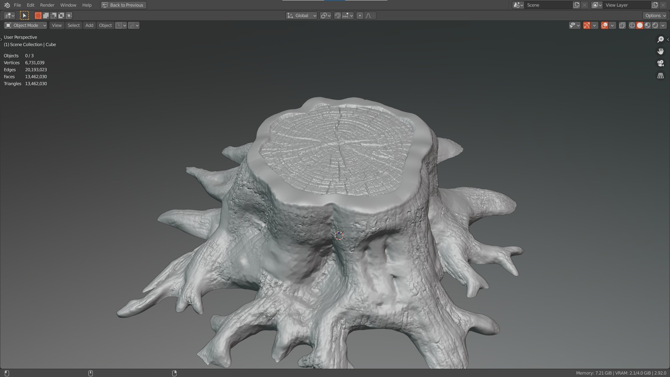Open the shading options dropdown arrow
Screen dimensions: 670x377
click(x=663, y=25)
